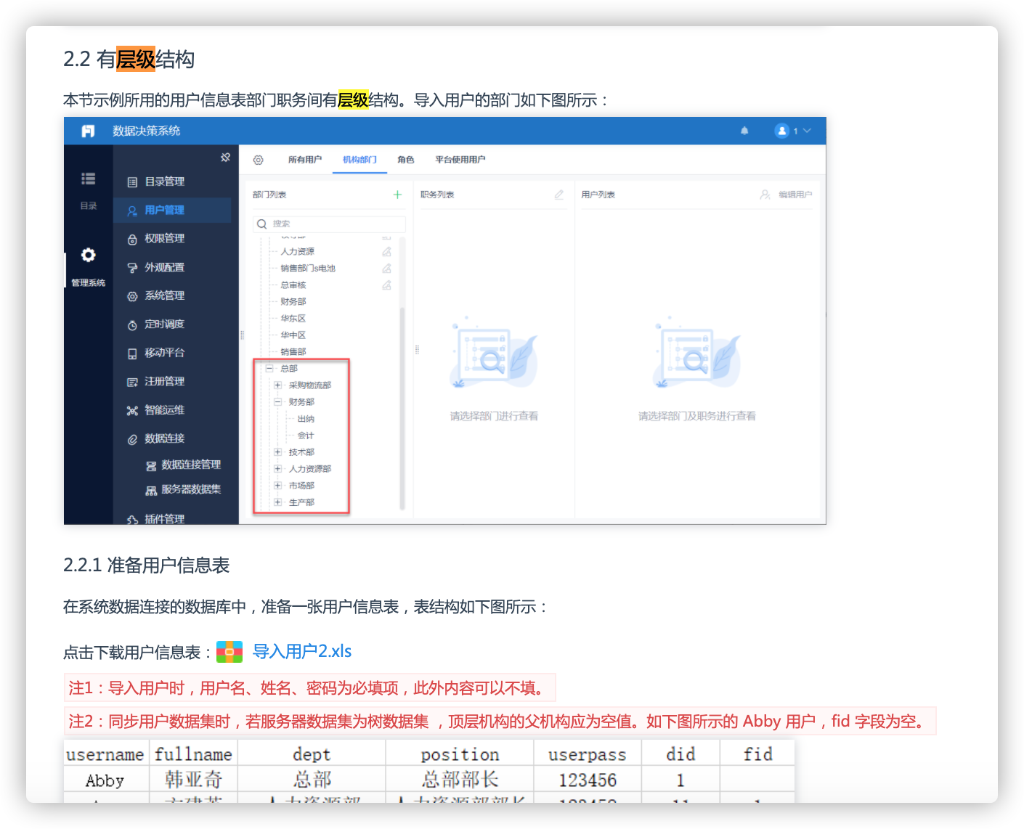The height and width of the screenshot is (829, 1024).
Task: Open the account dropdown arrow beside user 1
Action: 807,131
